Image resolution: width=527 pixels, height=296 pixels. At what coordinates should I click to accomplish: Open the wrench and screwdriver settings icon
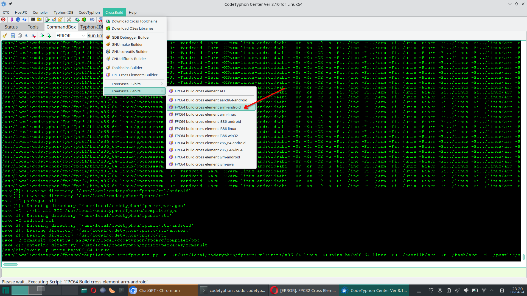(x=69, y=19)
